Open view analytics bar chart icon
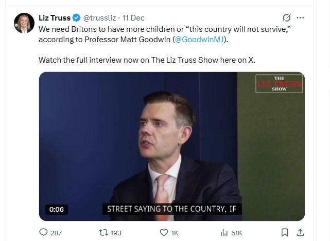The width and height of the screenshot is (330, 241). [224, 233]
